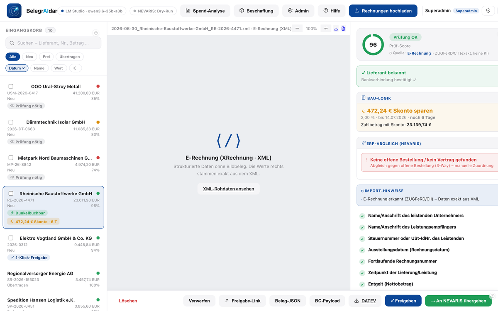Zoom in with the plus icon
The image size is (498, 311).
326,29
